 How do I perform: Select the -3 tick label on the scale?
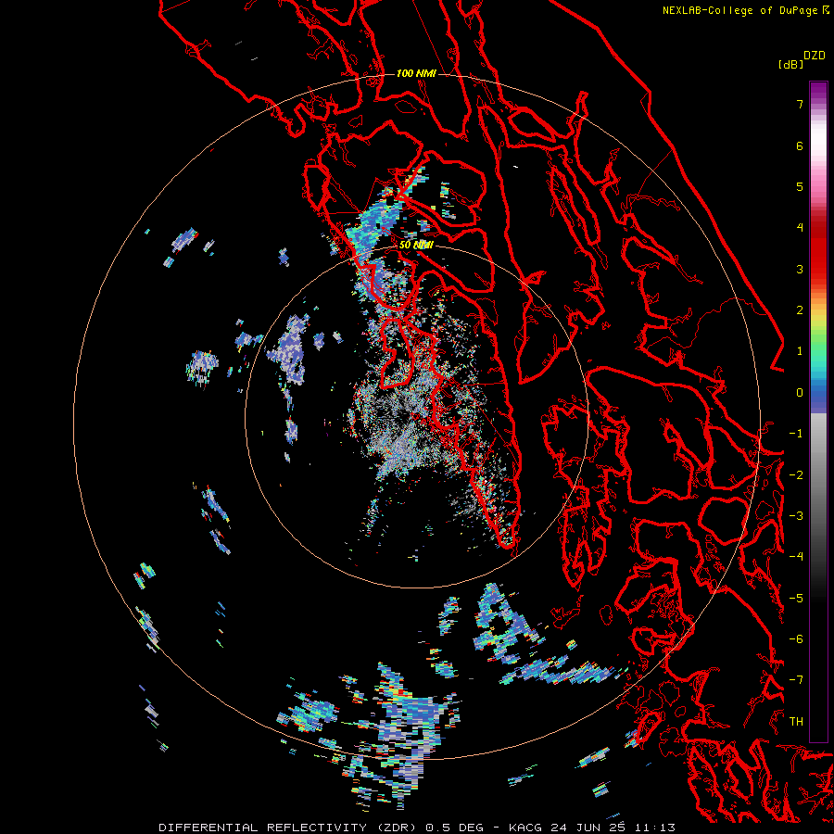pyautogui.click(x=796, y=516)
